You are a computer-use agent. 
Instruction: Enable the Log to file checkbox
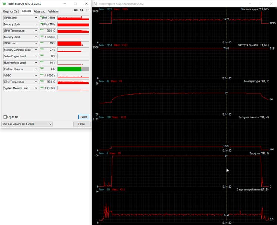coord(5,117)
